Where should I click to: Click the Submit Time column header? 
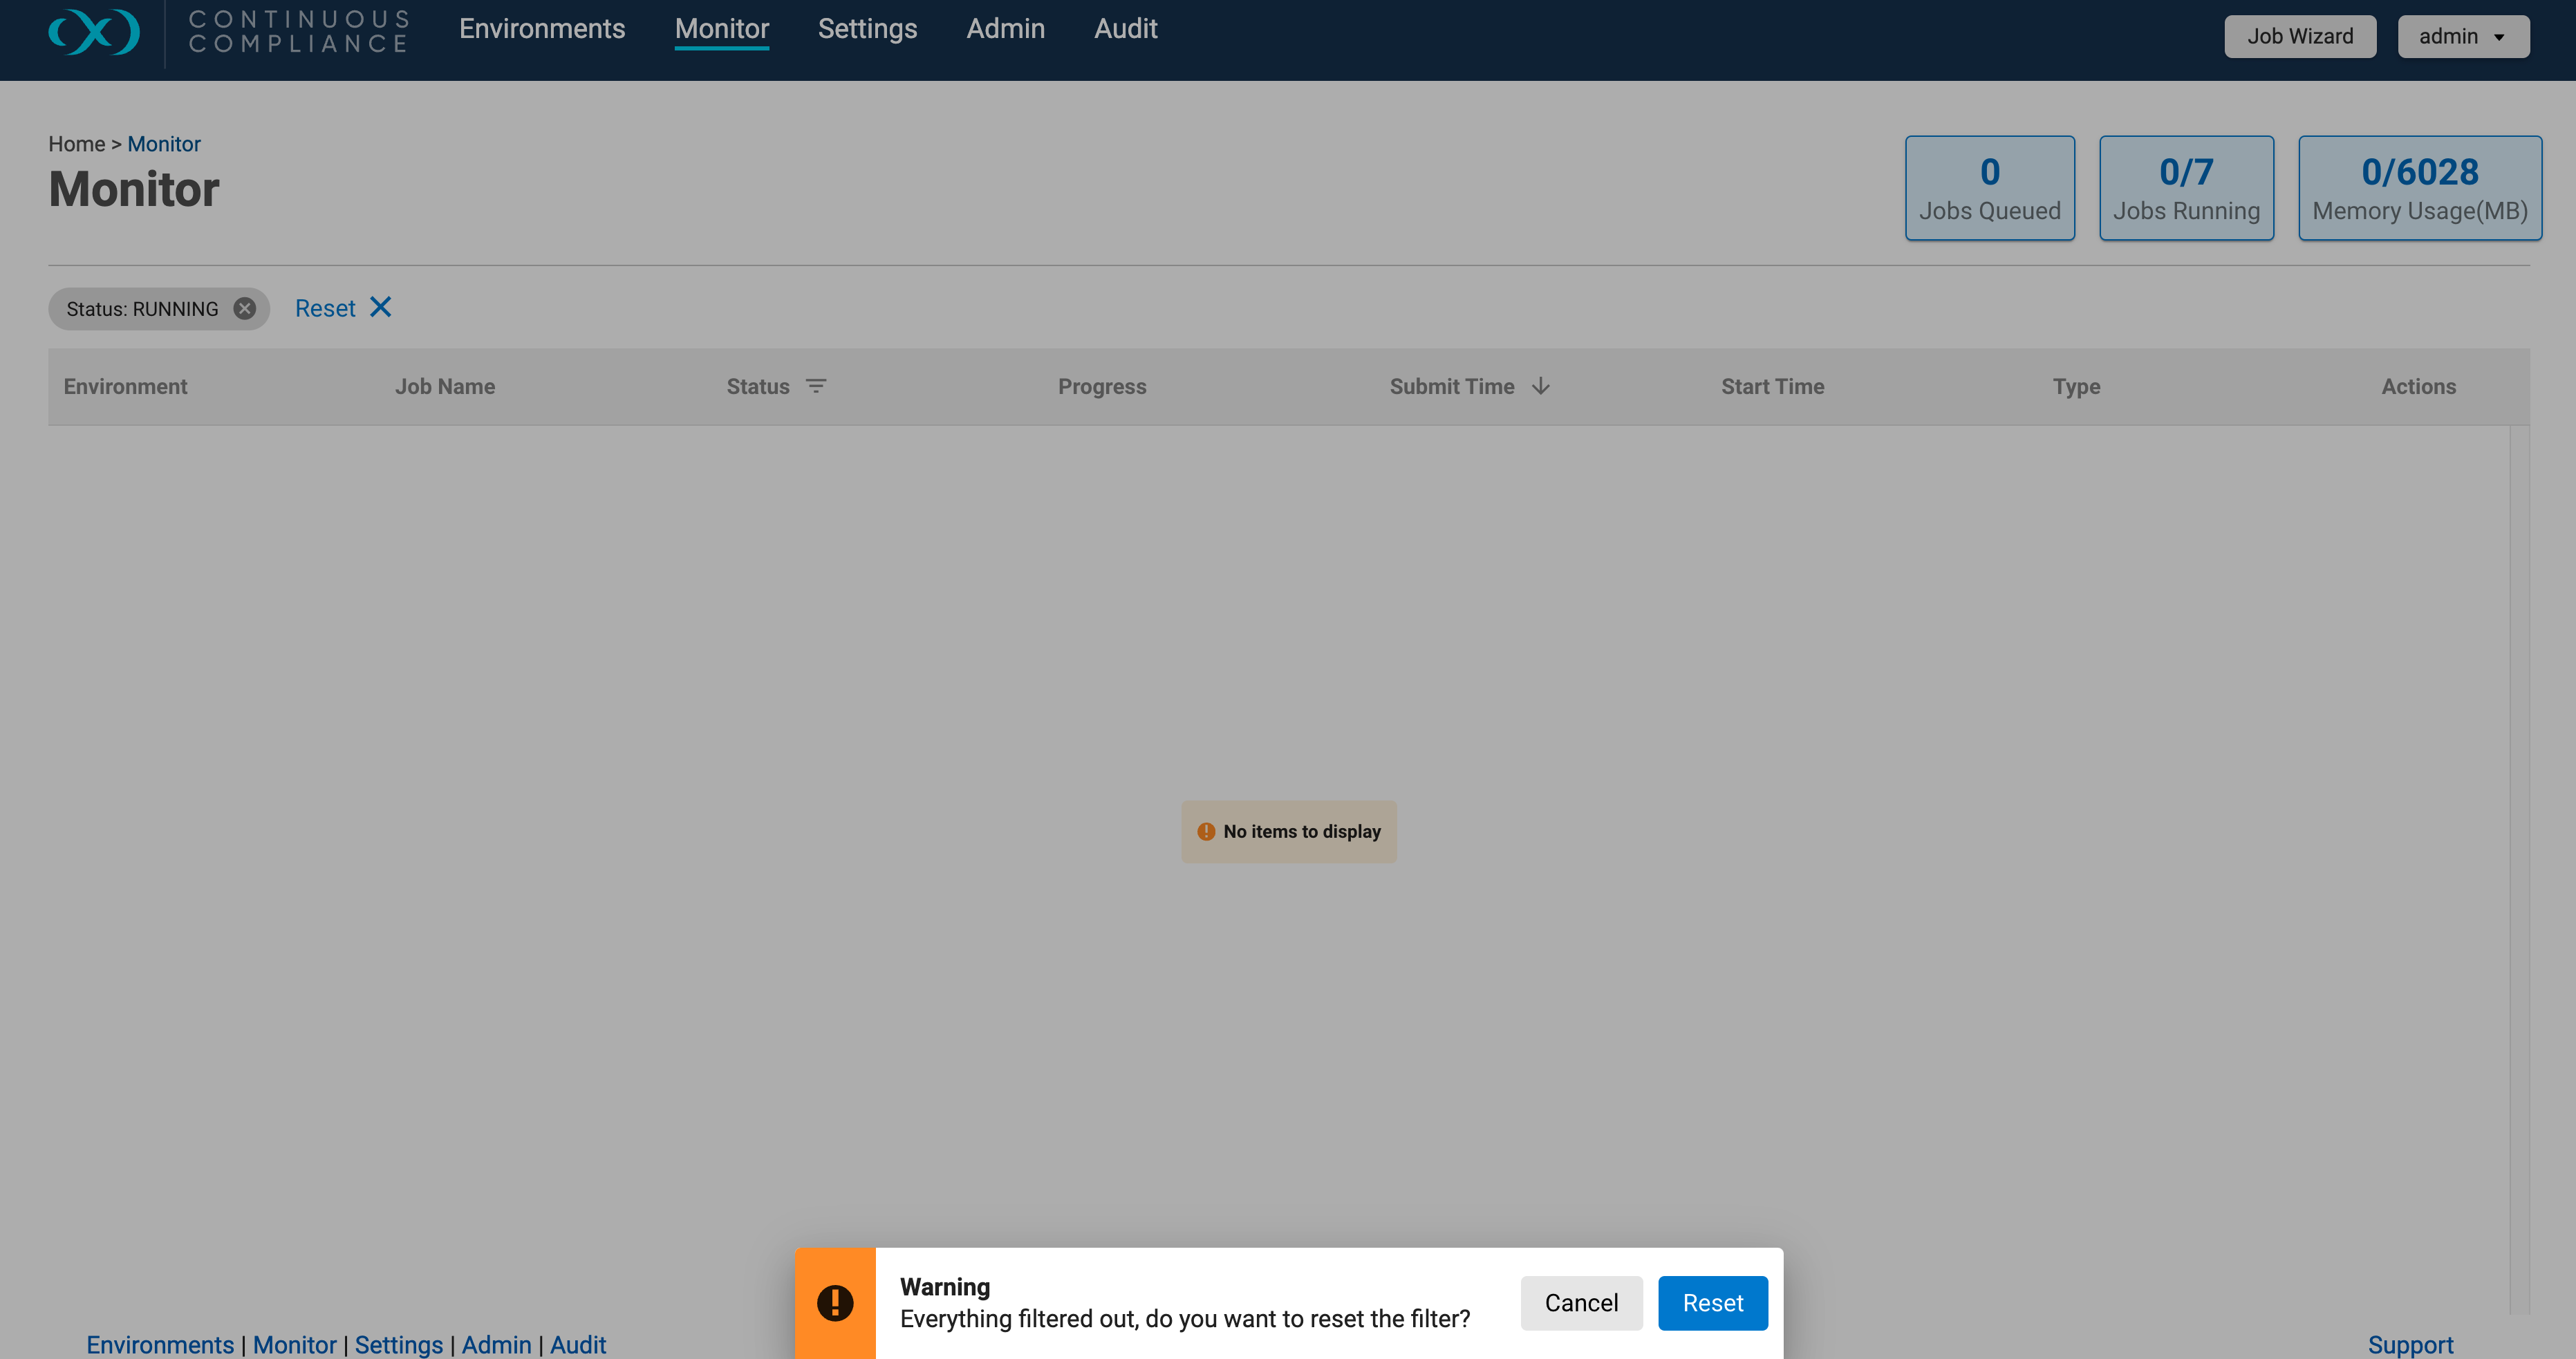coord(1452,386)
